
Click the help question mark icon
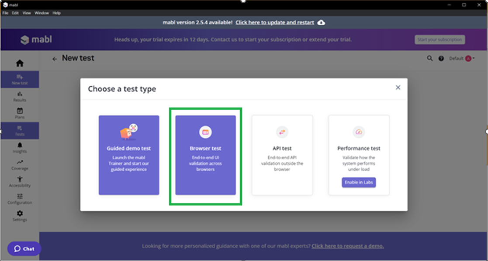[x=441, y=58]
